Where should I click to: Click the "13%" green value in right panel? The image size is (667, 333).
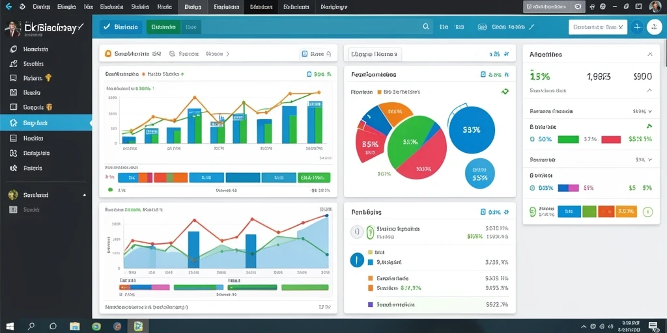540,77
